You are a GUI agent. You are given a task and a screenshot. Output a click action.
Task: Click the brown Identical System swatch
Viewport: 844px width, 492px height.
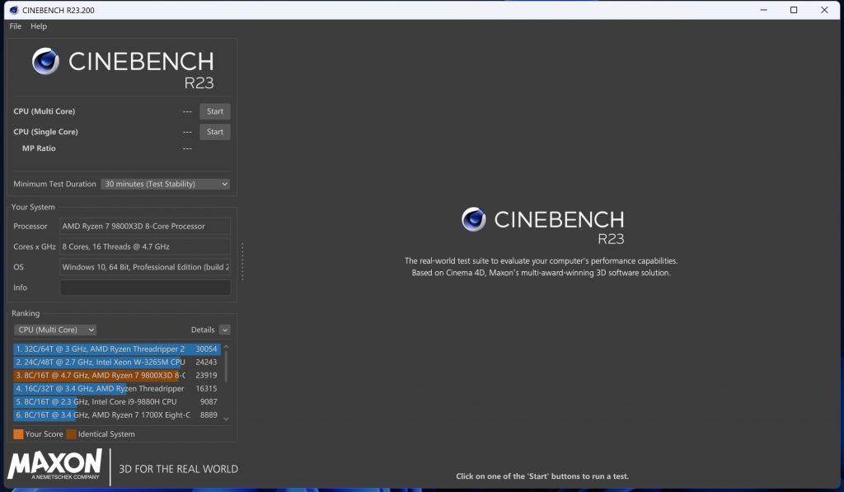click(x=71, y=434)
